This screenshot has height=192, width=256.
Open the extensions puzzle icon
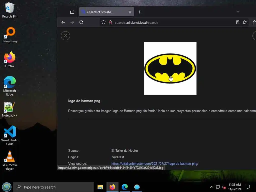[x=254, y=22]
